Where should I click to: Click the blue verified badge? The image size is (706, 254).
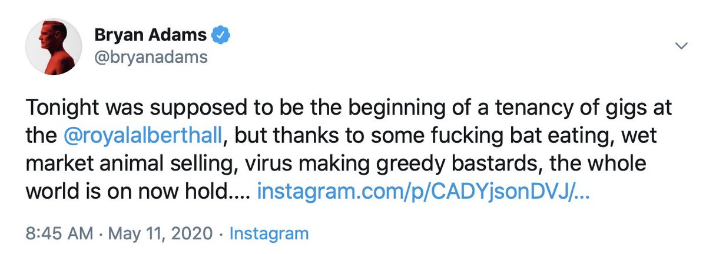click(x=221, y=35)
